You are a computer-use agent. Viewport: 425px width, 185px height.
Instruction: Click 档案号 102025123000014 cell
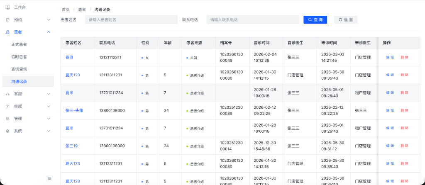232,146
